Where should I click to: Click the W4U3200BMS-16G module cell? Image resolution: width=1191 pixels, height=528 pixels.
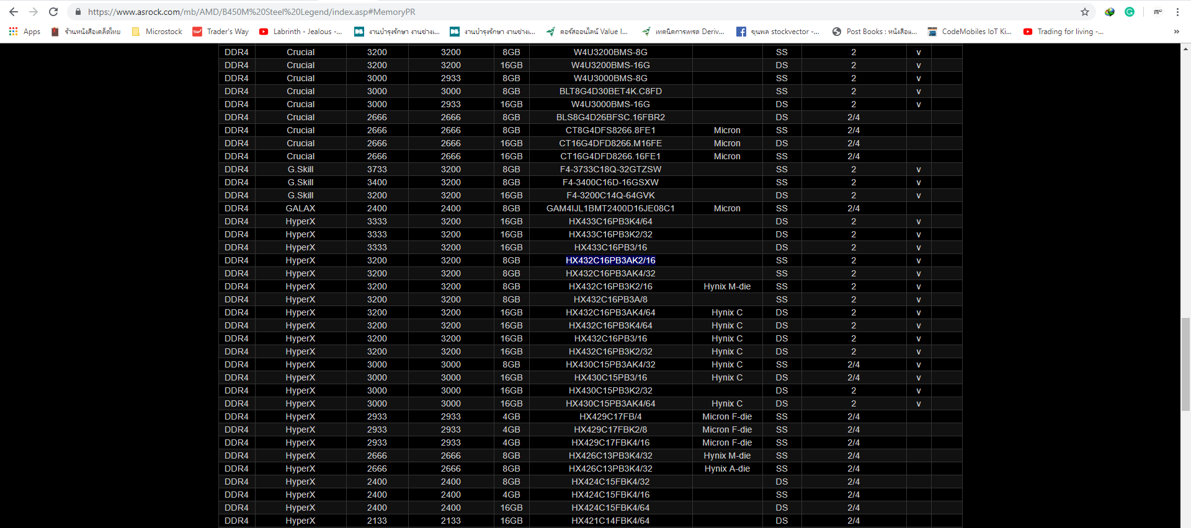point(610,65)
